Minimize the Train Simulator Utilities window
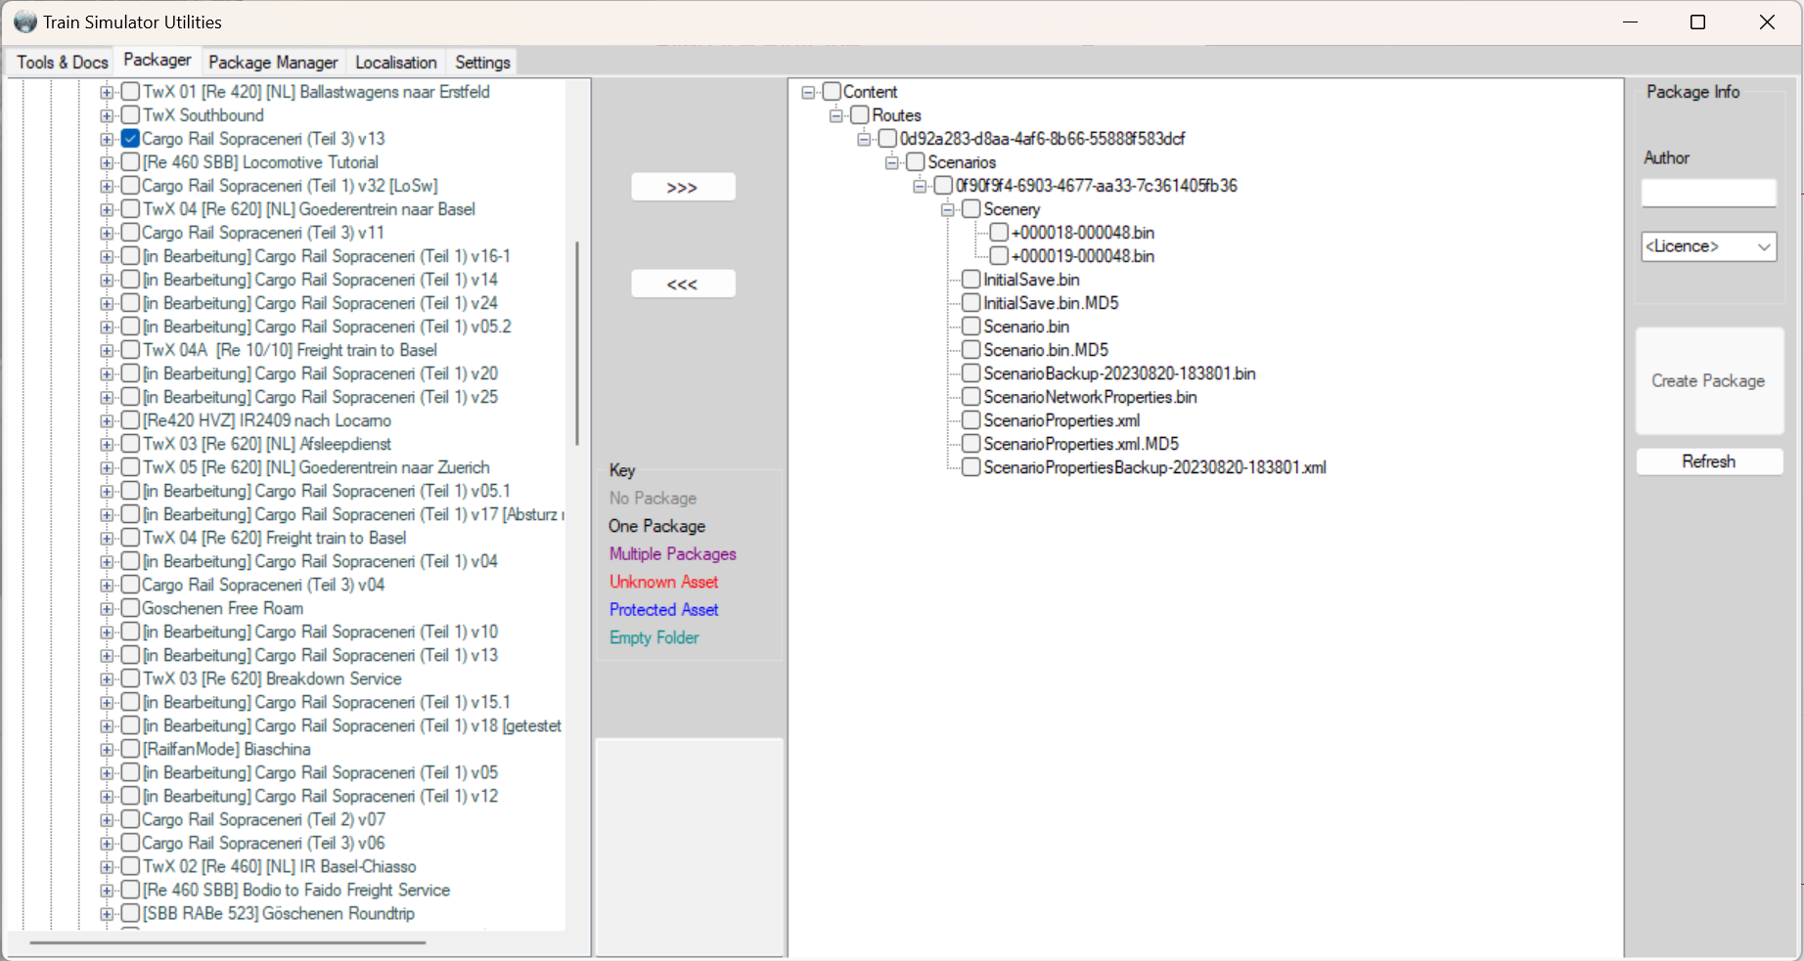The height and width of the screenshot is (961, 1804). pos(1631,22)
